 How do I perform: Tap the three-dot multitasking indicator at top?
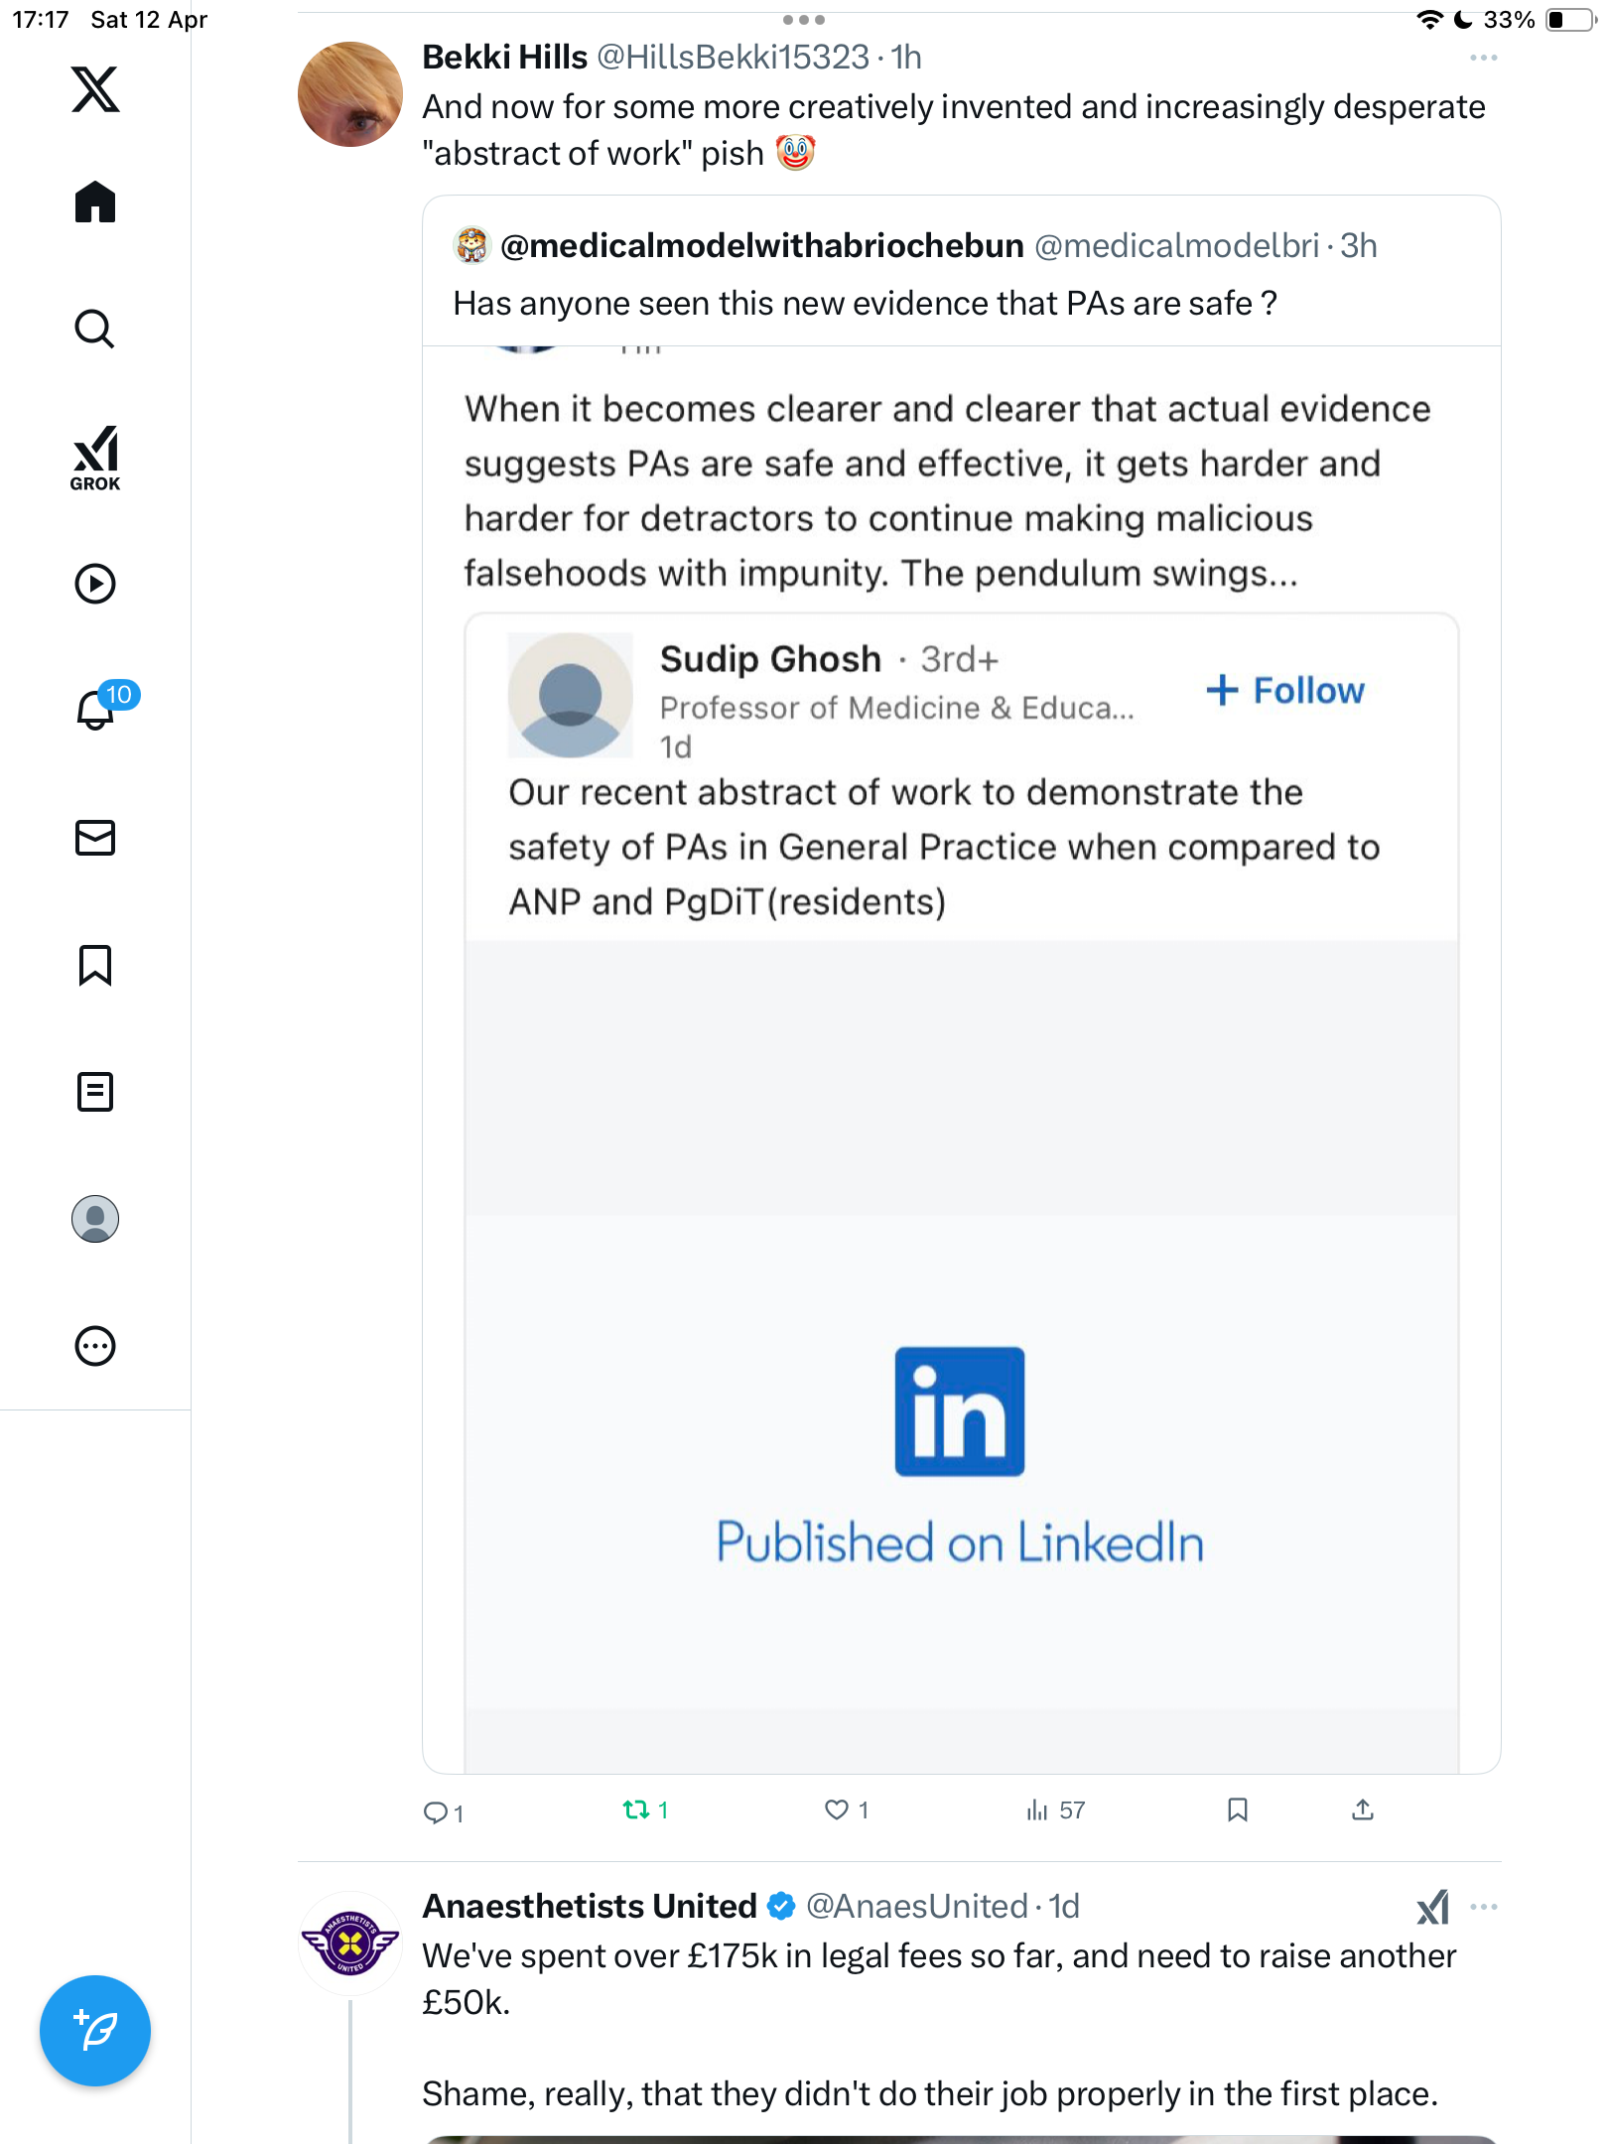(803, 19)
